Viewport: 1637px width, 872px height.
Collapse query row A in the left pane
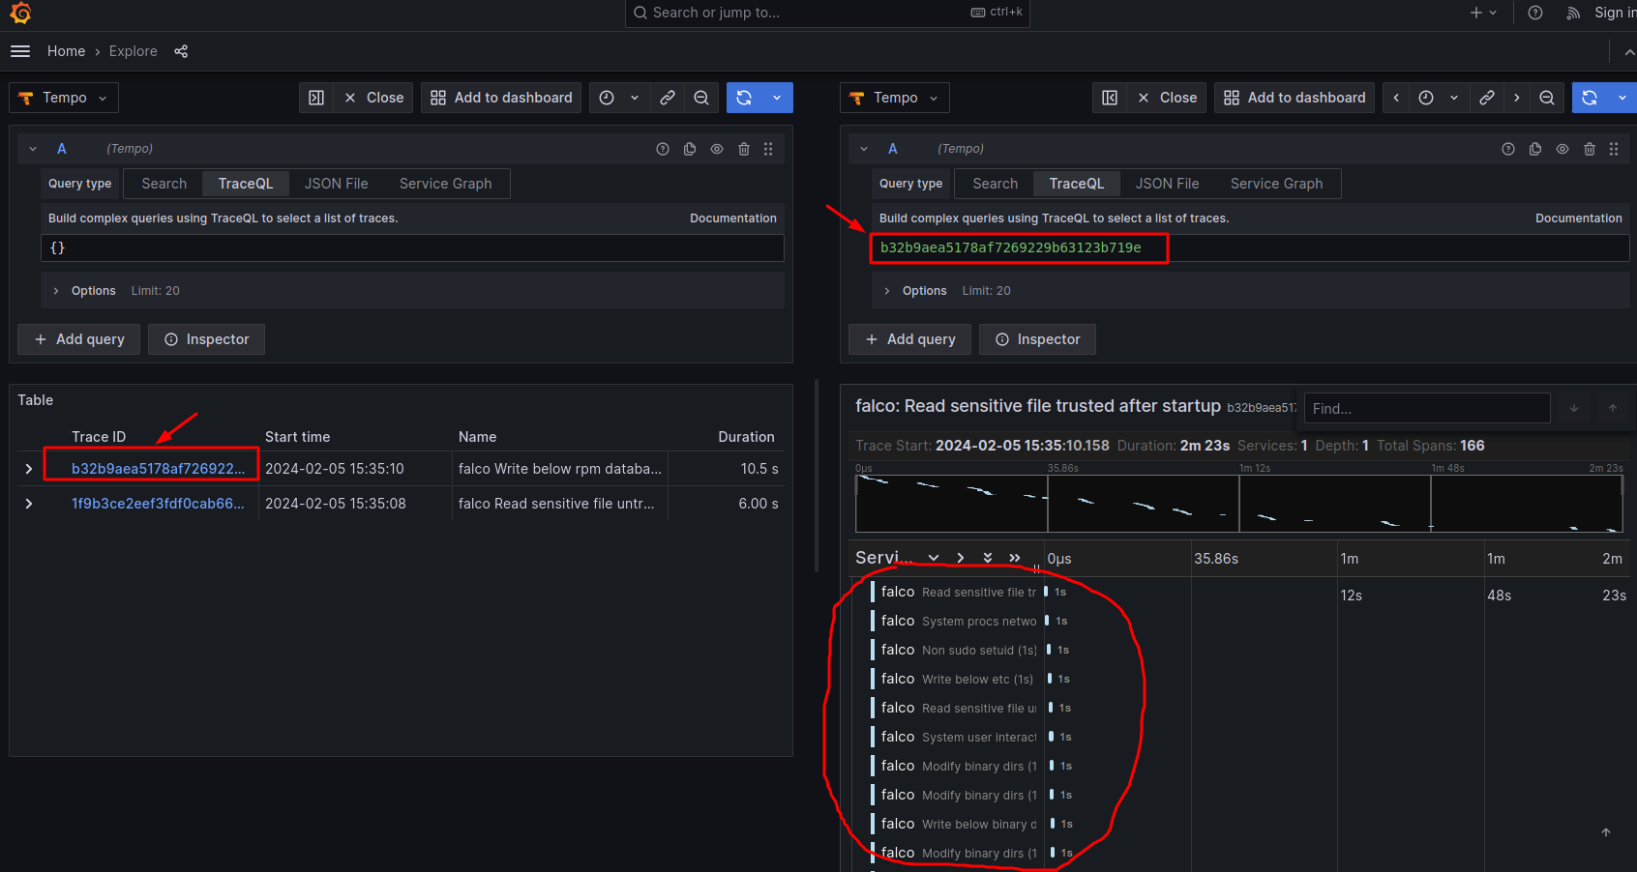pyautogui.click(x=33, y=149)
